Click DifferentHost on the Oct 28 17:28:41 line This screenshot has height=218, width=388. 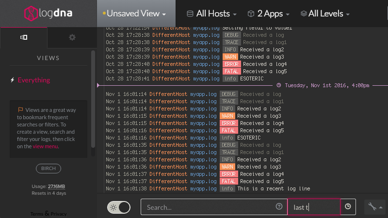tap(171, 78)
